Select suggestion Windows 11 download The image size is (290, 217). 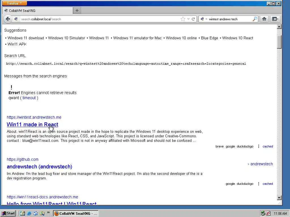point(26,38)
